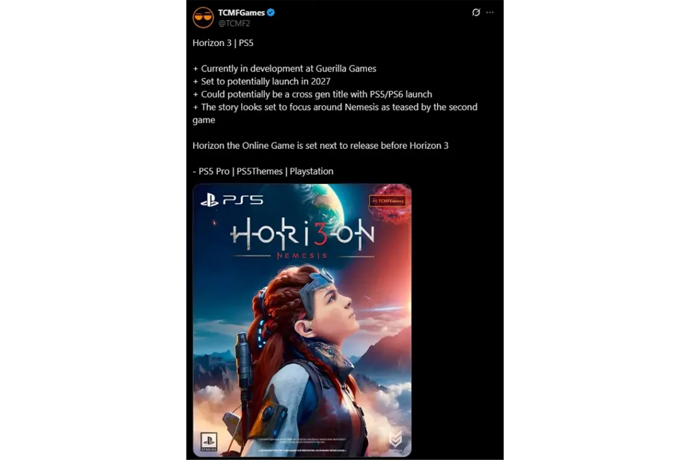Screen dimensions: 690x460
Task: Click the slashed-circle Grok icon
Action: tap(476, 12)
